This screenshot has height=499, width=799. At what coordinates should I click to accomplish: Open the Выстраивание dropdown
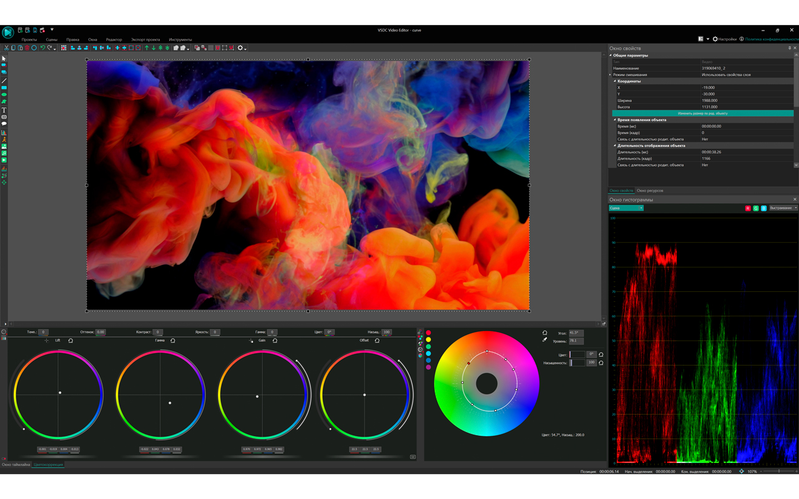click(x=783, y=208)
